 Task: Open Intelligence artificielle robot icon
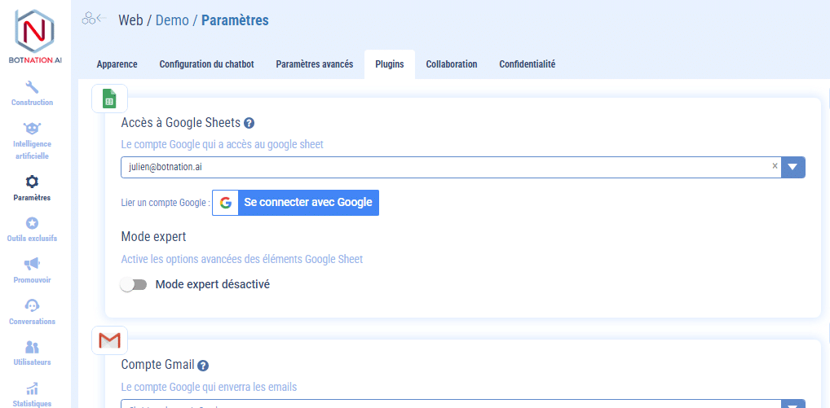click(33, 129)
